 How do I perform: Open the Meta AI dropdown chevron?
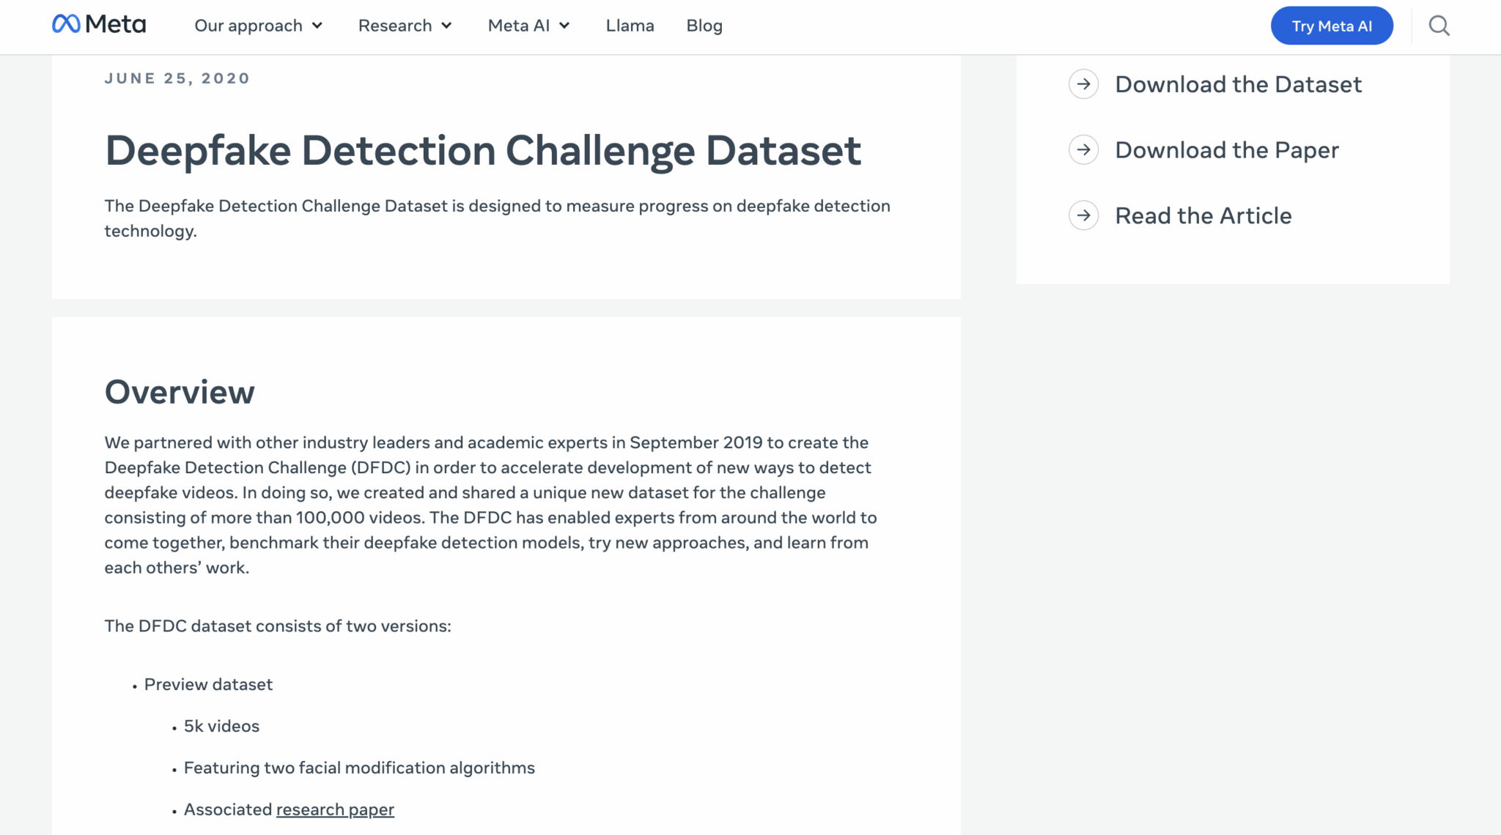(x=564, y=26)
